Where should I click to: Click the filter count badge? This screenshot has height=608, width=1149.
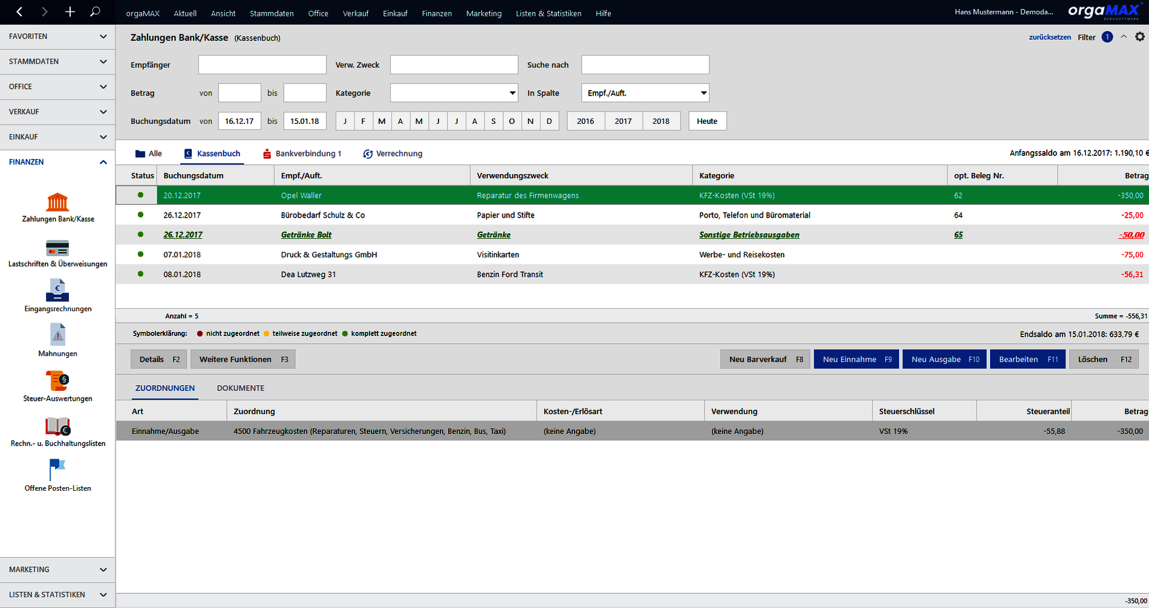point(1107,37)
